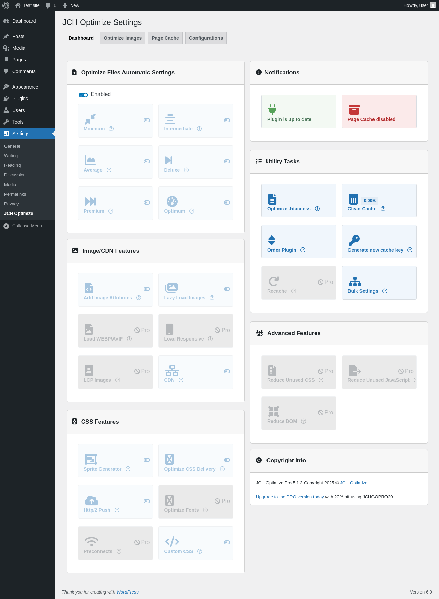The width and height of the screenshot is (439, 599).
Task: Open help tooltip for Clean Cache
Action: (x=383, y=209)
